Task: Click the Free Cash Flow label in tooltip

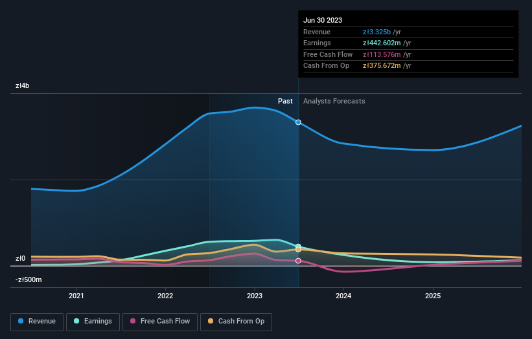Action: tap(328, 54)
